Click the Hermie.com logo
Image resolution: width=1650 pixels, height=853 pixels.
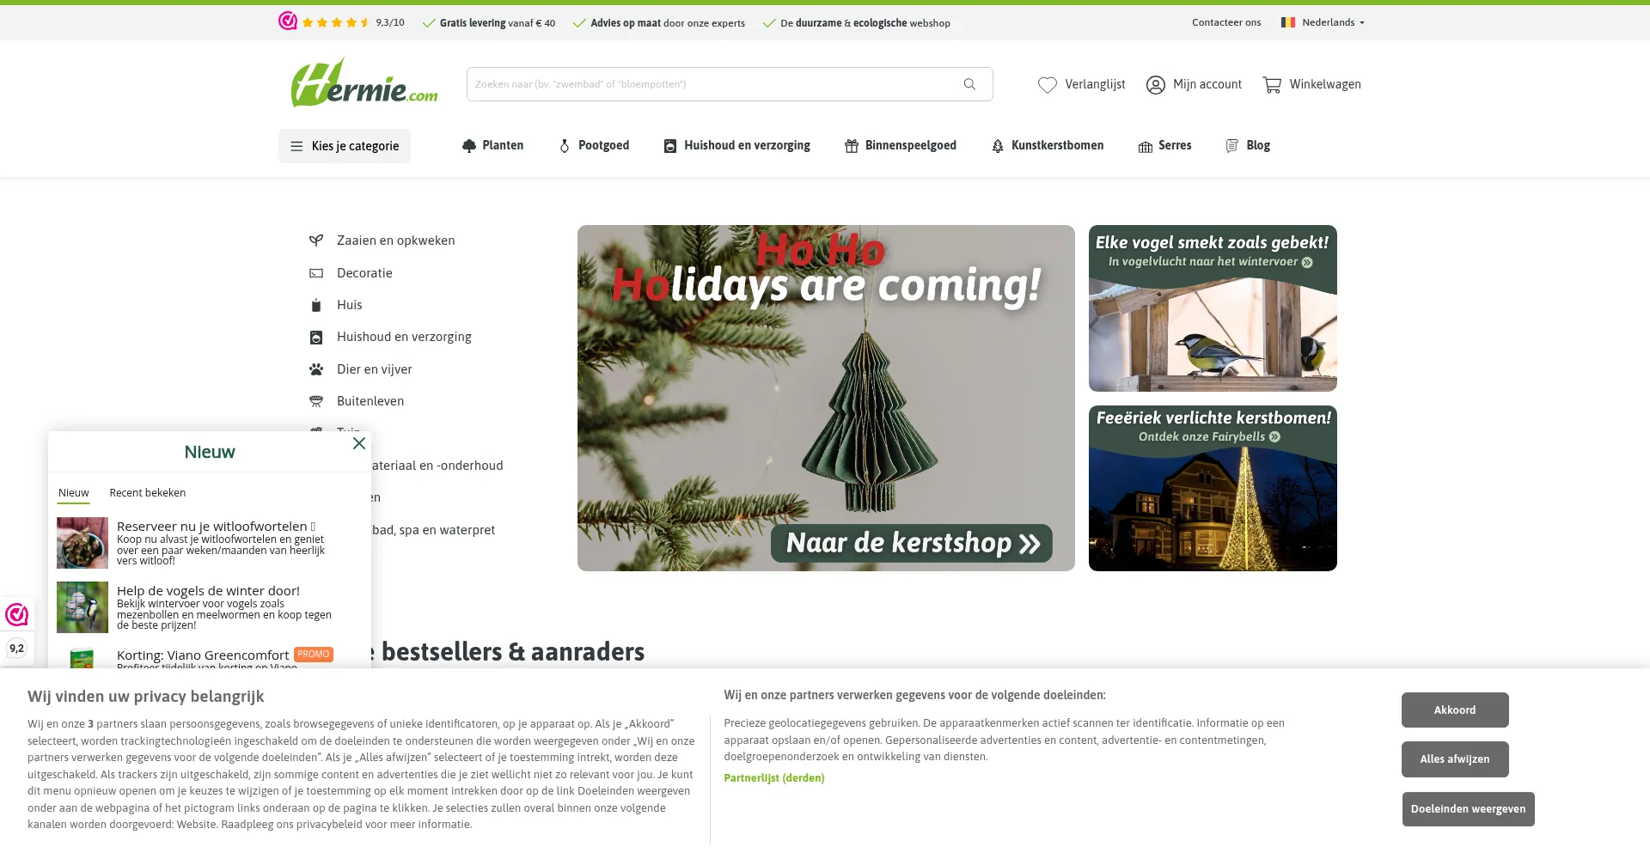click(364, 83)
